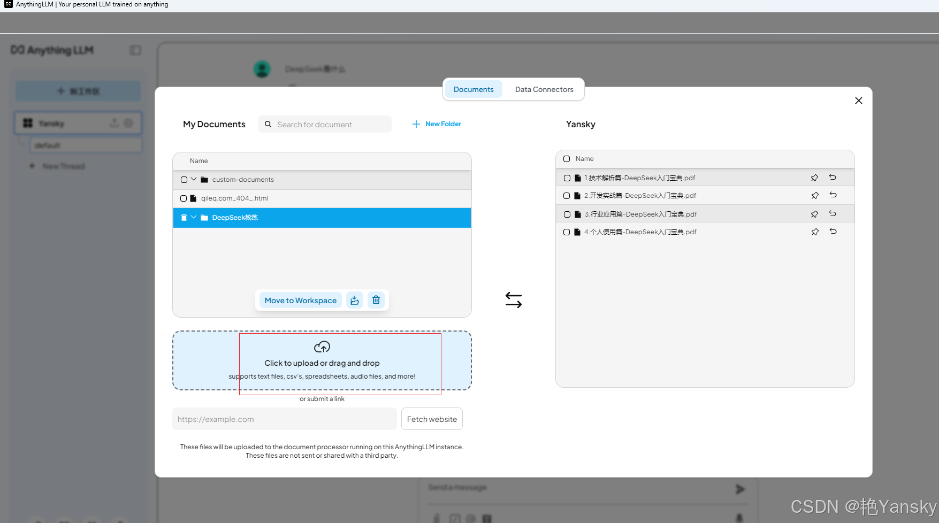Click the new workspace button in sidebar

coord(78,91)
